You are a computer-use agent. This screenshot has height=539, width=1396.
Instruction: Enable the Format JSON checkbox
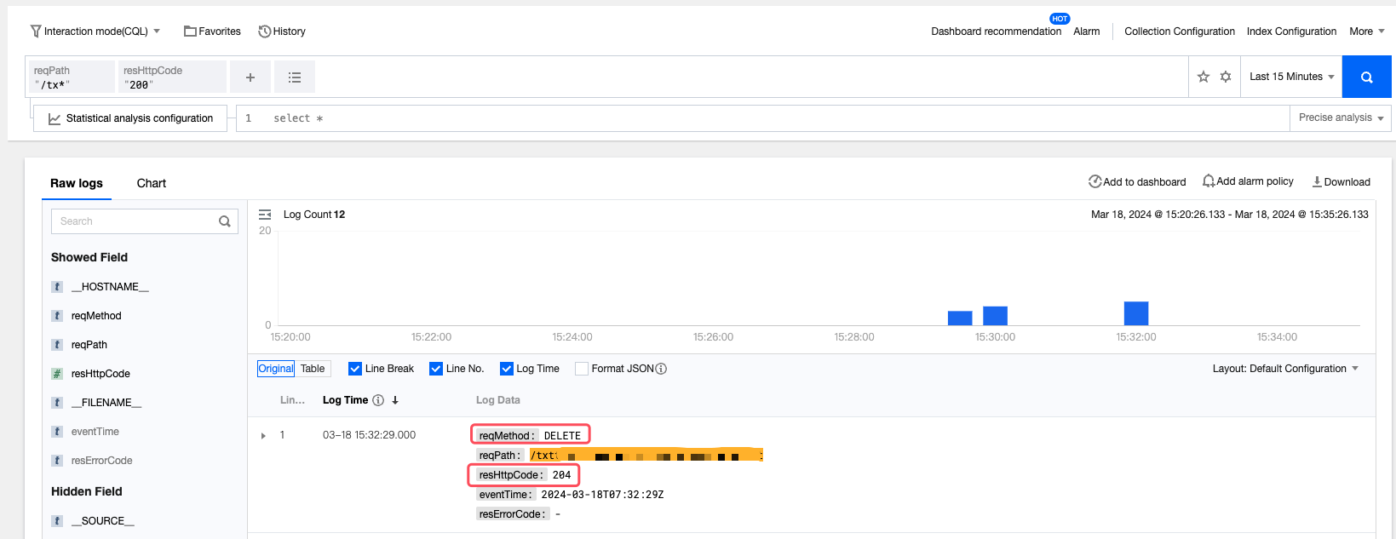(x=582, y=369)
